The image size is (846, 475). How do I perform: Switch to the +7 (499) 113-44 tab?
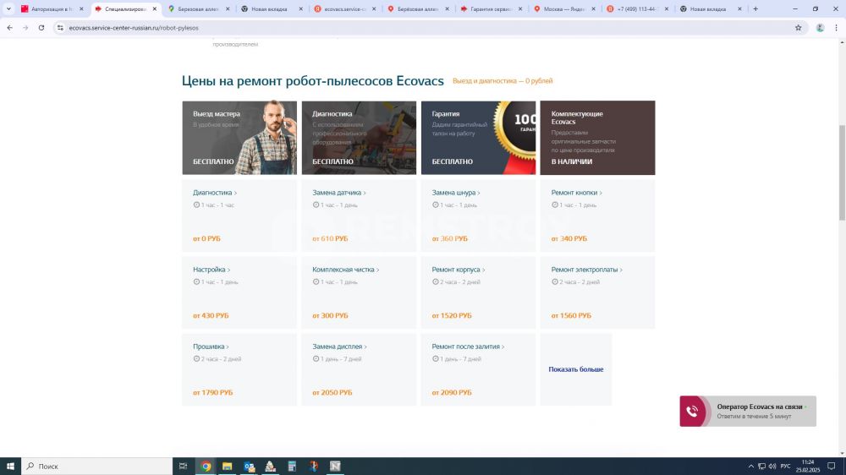click(x=635, y=9)
